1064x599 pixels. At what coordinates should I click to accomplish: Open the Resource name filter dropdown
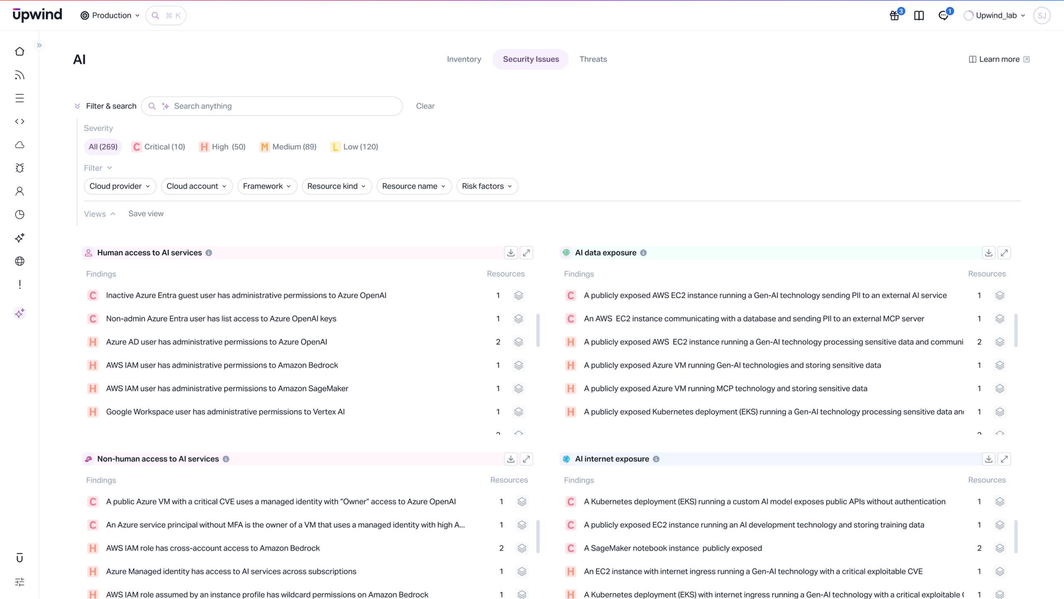(414, 186)
